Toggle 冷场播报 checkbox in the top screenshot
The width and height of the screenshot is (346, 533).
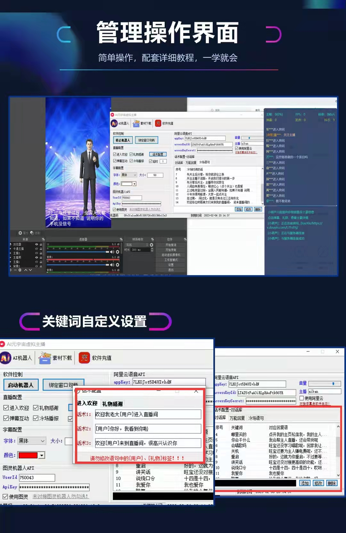point(131,161)
